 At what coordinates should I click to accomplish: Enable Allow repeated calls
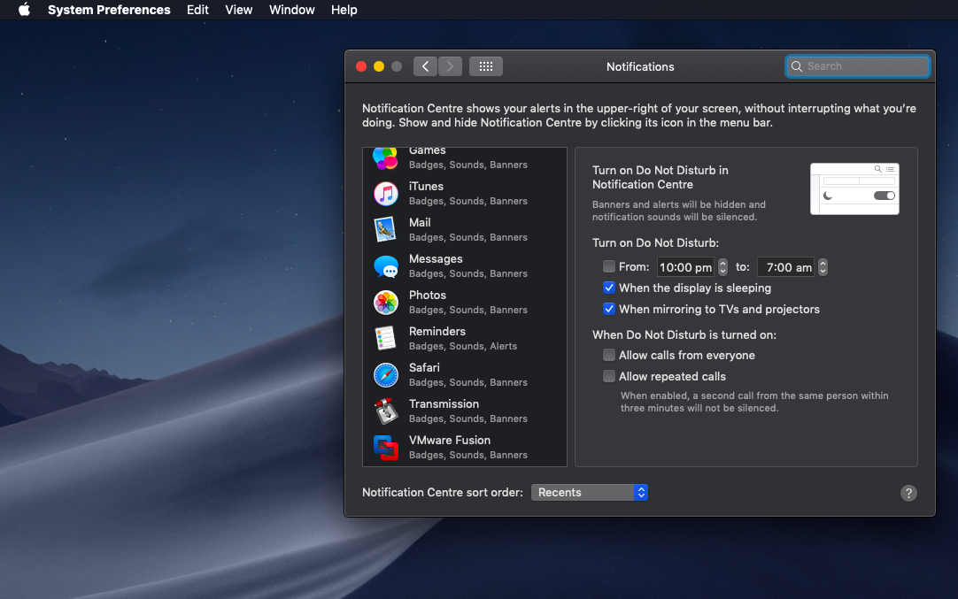pos(608,376)
